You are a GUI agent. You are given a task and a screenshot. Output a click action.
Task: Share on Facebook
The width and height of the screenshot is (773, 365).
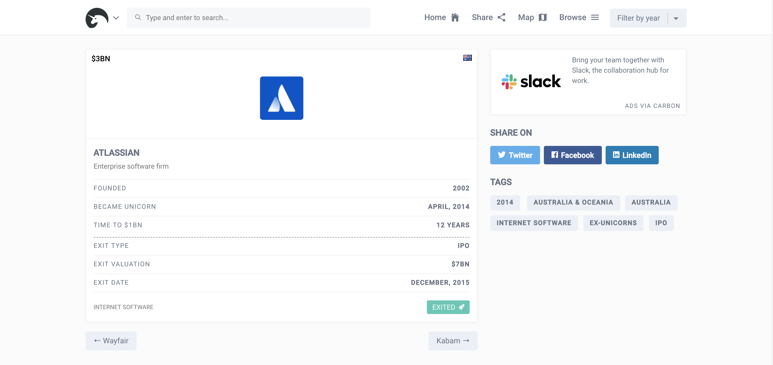coord(572,155)
